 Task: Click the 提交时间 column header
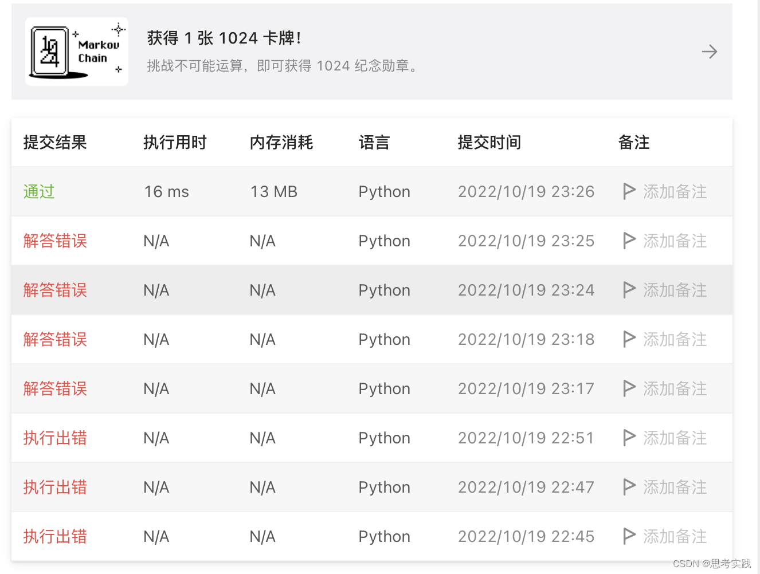[x=489, y=142]
